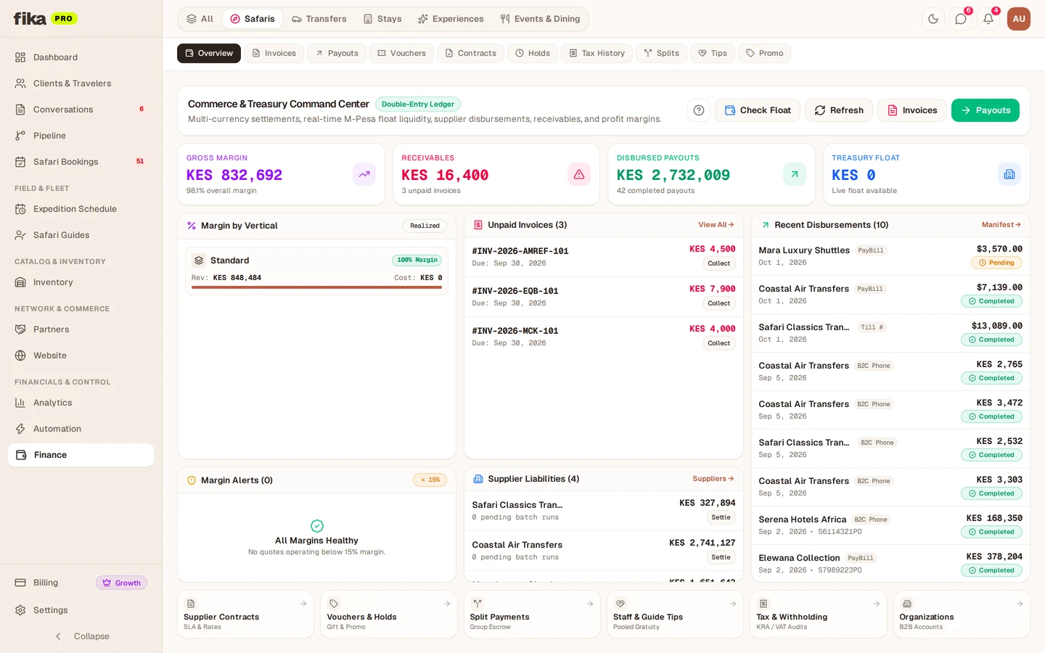Click treasury float bank icon

point(1009,174)
